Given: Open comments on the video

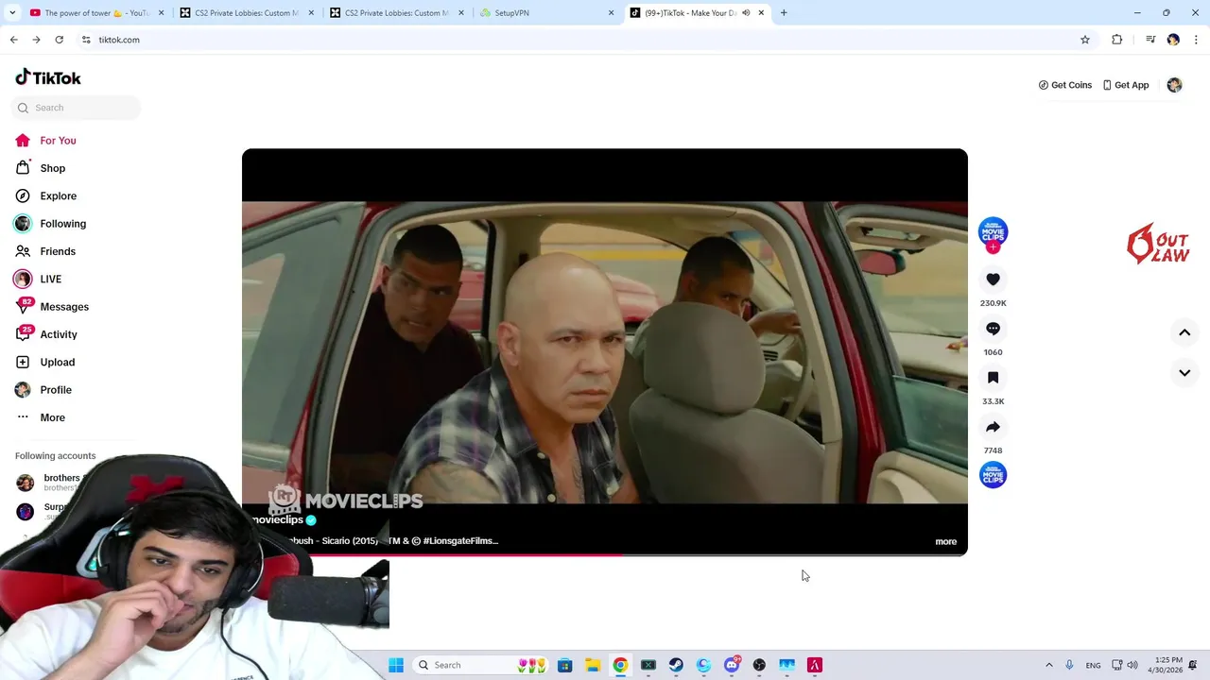Looking at the screenshot, I should (993, 329).
